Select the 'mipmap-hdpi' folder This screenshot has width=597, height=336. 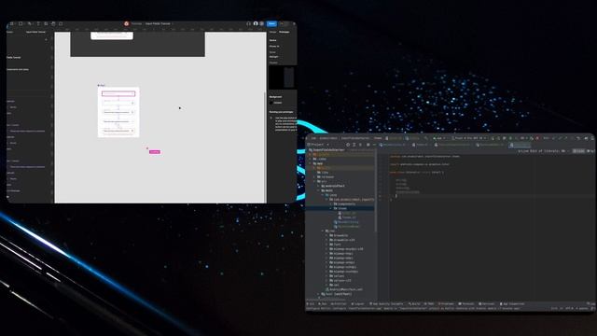(x=341, y=253)
